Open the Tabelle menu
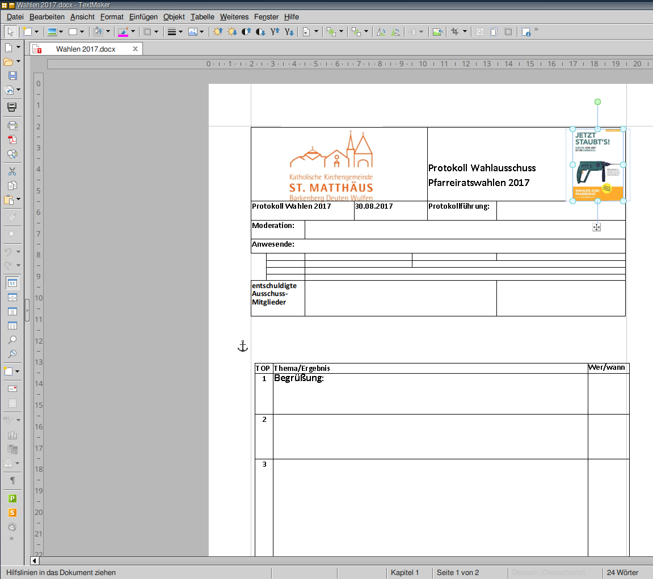 point(203,16)
